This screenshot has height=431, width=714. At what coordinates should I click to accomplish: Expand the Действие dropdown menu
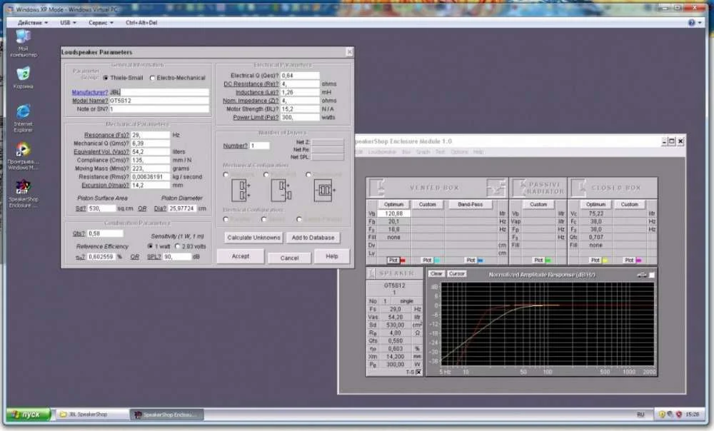pos(33,22)
